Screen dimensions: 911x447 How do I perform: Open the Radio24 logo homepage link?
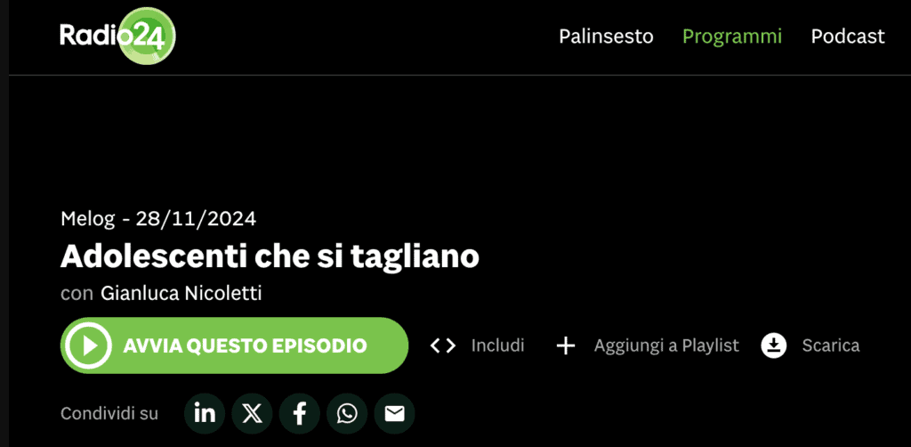pos(117,36)
